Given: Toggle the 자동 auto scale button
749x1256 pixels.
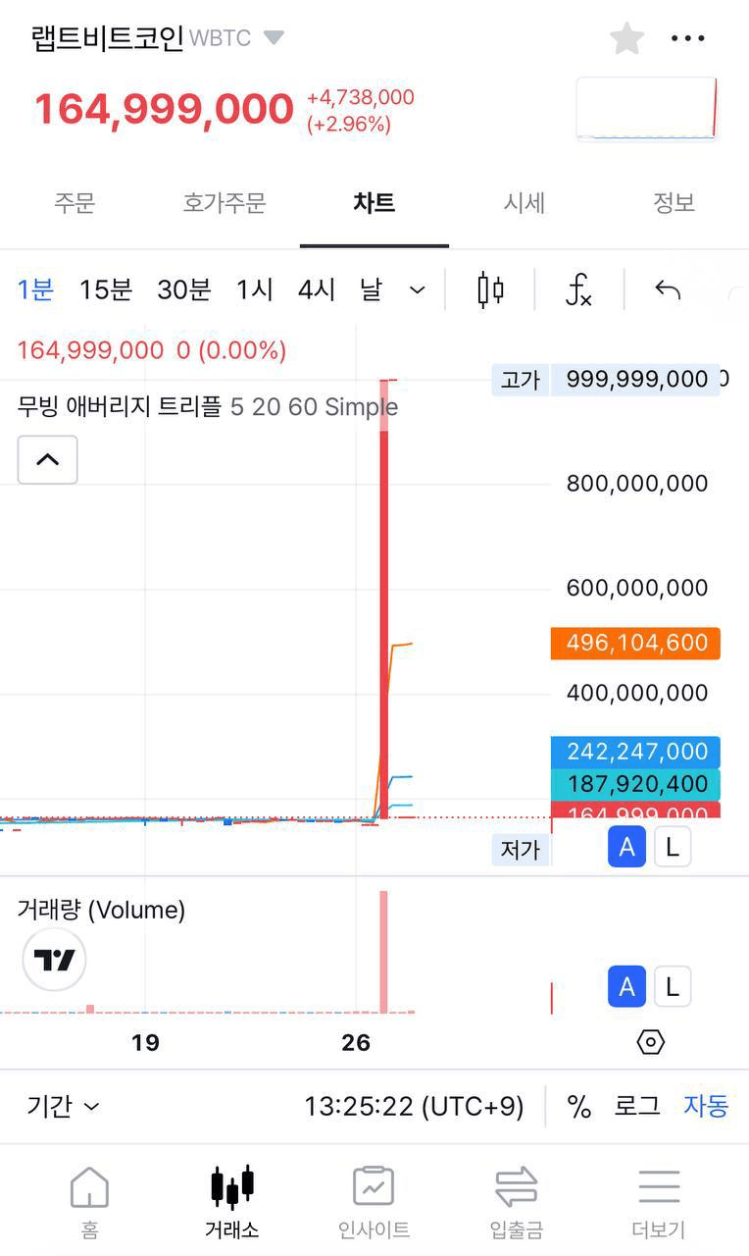Looking at the screenshot, I should (x=706, y=1107).
